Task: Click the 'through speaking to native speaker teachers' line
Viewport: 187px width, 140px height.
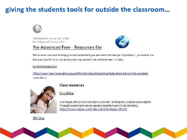Action: (99, 106)
